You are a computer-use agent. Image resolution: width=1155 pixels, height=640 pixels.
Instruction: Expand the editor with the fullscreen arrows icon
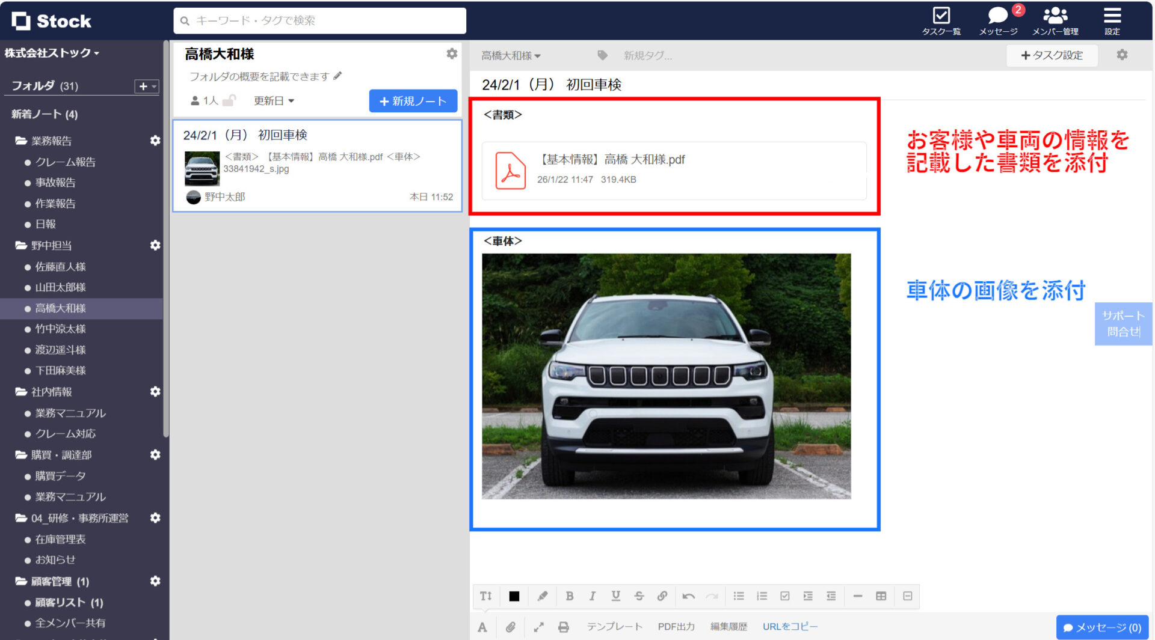coord(539,627)
